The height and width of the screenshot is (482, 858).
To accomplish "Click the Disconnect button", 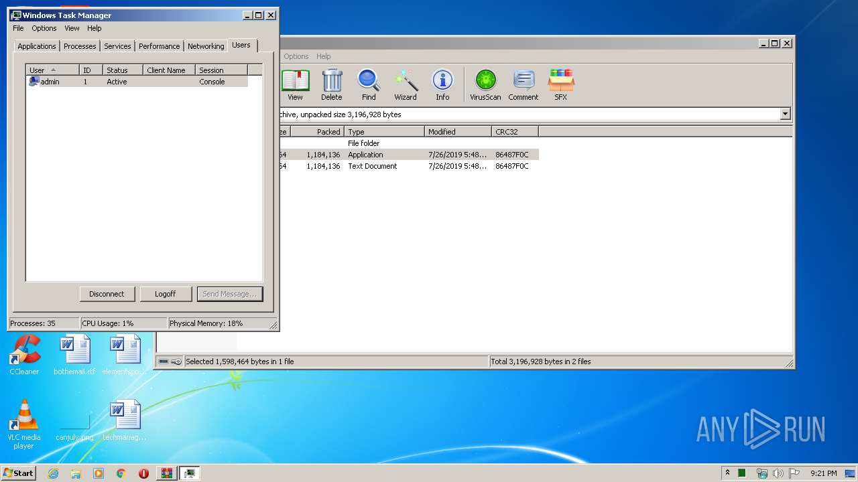I will 107,294.
